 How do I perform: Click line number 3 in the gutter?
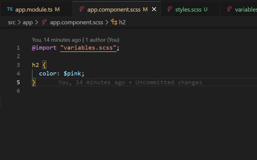click(x=18, y=65)
